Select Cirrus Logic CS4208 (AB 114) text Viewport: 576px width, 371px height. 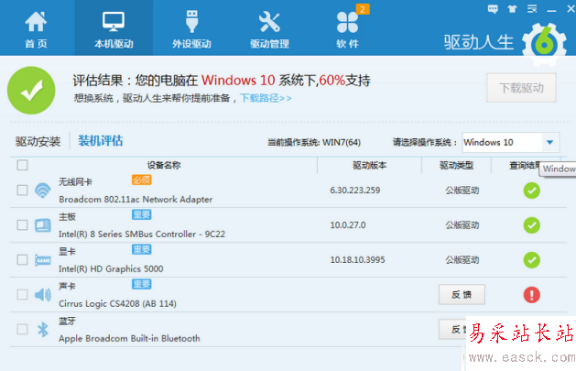pyautogui.click(x=117, y=304)
